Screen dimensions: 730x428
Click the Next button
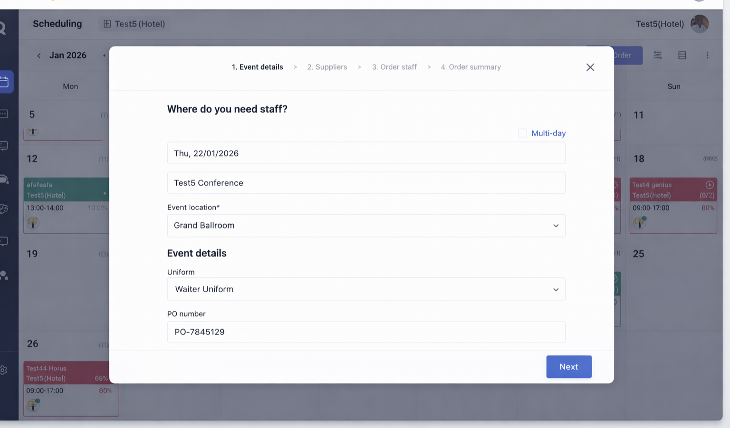click(569, 367)
